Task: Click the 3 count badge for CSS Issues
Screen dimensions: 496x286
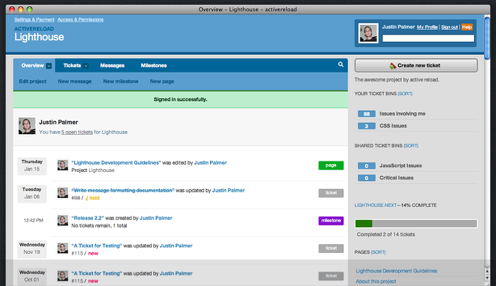Action: coord(367,126)
